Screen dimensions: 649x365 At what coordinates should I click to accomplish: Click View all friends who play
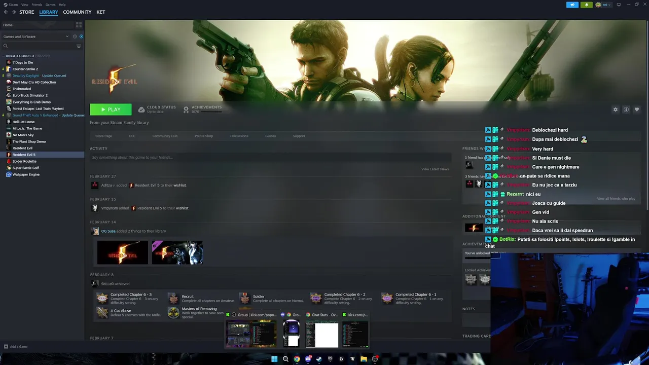coord(616,199)
